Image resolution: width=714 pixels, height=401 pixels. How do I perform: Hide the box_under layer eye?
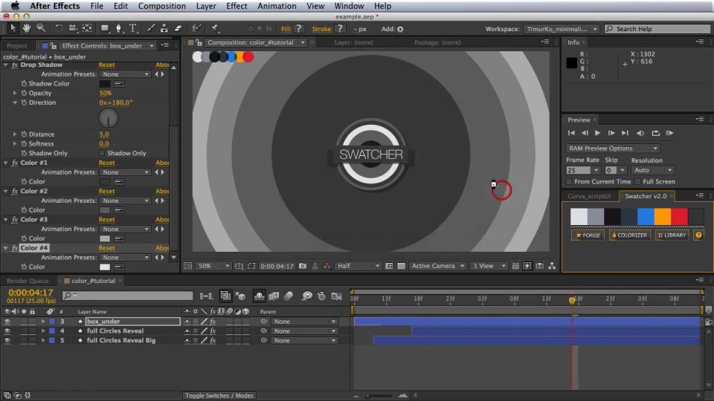coord(7,322)
